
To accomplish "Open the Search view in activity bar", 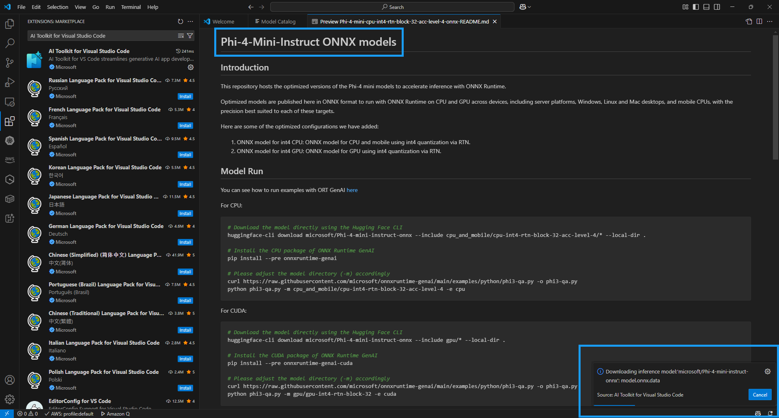I will point(10,43).
